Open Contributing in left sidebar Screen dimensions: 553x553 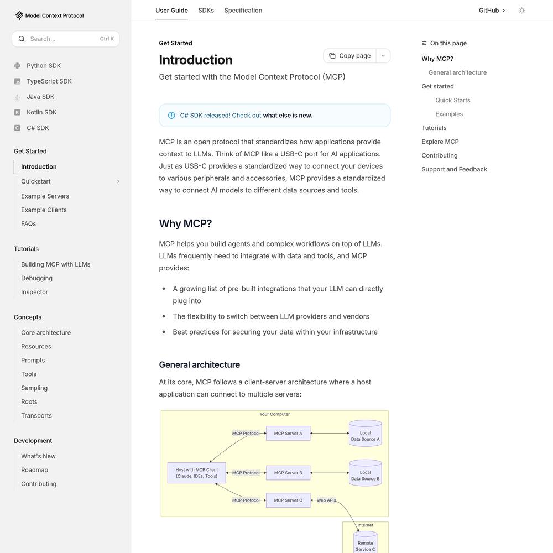[39, 484]
